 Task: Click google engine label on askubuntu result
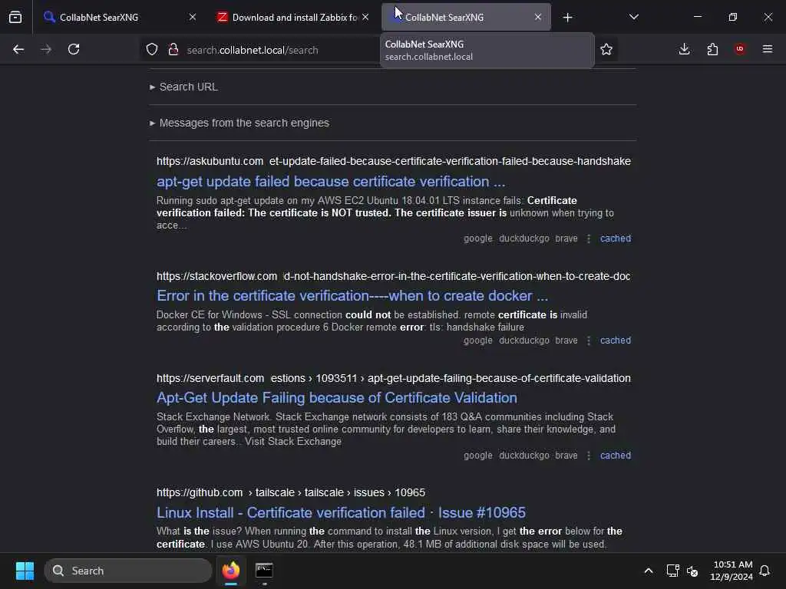(477, 239)
